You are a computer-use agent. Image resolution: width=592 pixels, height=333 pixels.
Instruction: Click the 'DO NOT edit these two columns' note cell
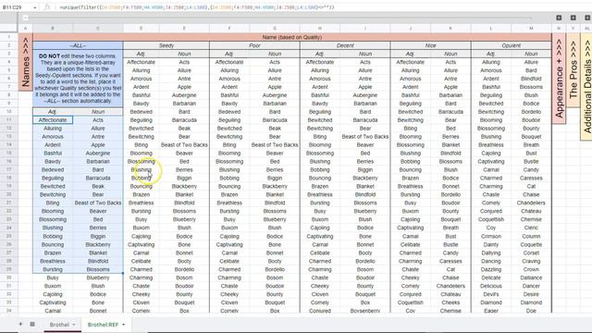coord(78,79)
